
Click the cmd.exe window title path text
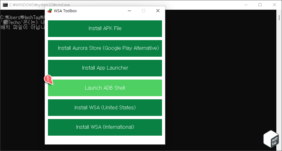[40, 5]
